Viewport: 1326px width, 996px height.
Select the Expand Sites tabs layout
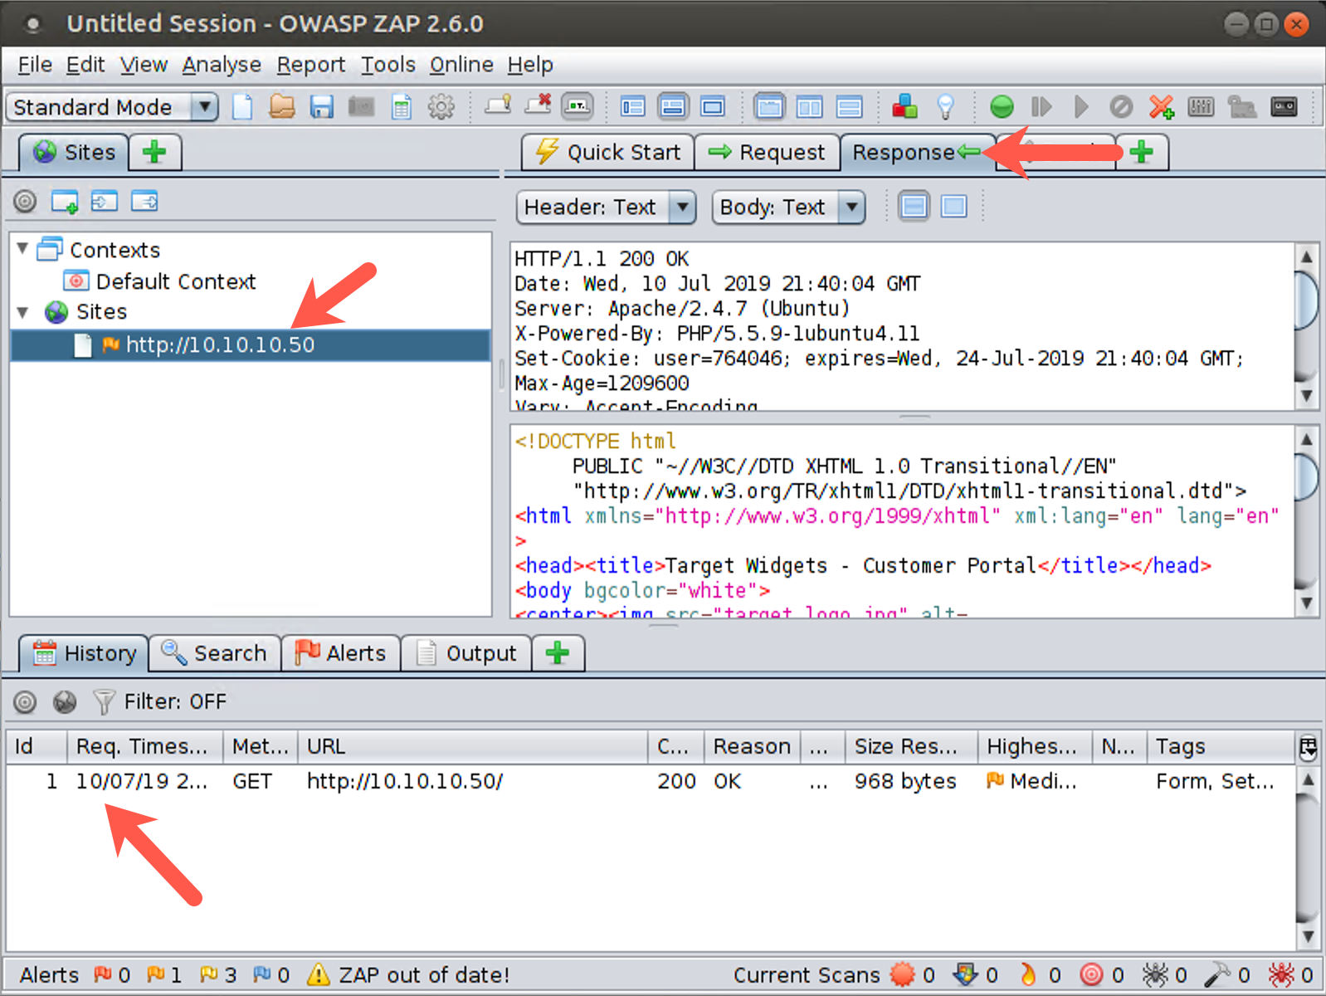[x=632, y=107]
